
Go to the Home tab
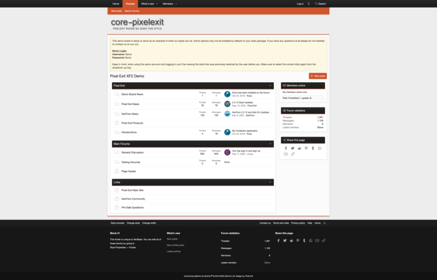click(x=115, y=3)
